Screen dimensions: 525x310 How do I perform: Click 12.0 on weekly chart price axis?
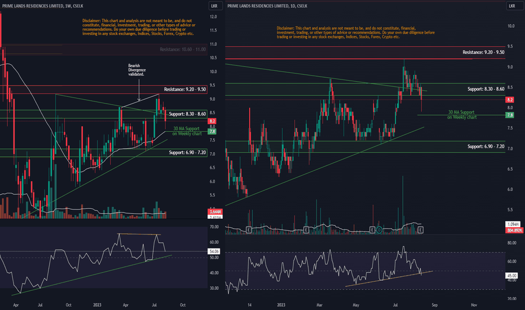(213, 17)
